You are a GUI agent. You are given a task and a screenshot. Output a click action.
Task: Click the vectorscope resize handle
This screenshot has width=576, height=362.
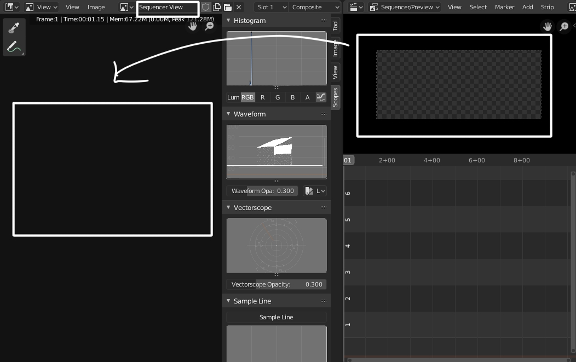click(x=277, y=275)
